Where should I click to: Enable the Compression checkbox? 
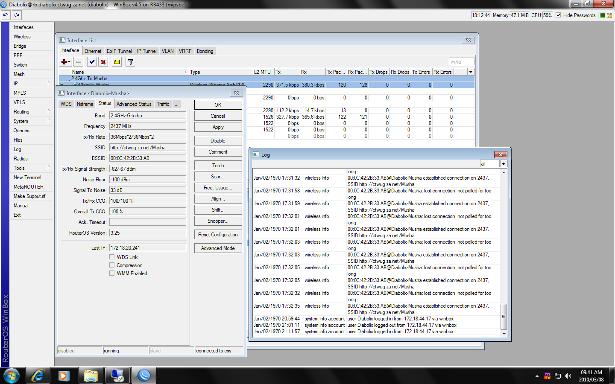click(x=112, y=265)
